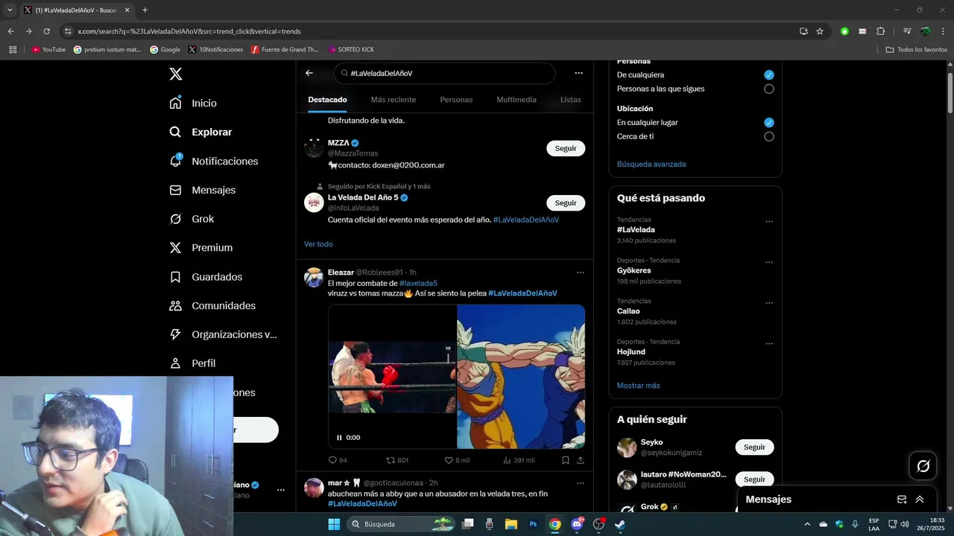
Task: Select En cualquier lugar location filter
Action: 769,122
